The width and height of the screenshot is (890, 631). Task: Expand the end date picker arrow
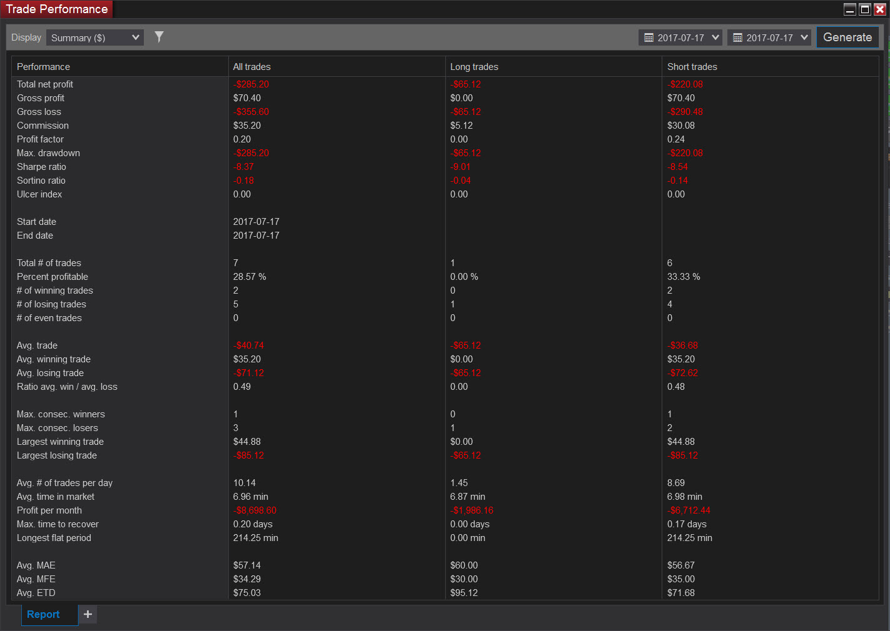click(804, 37)
